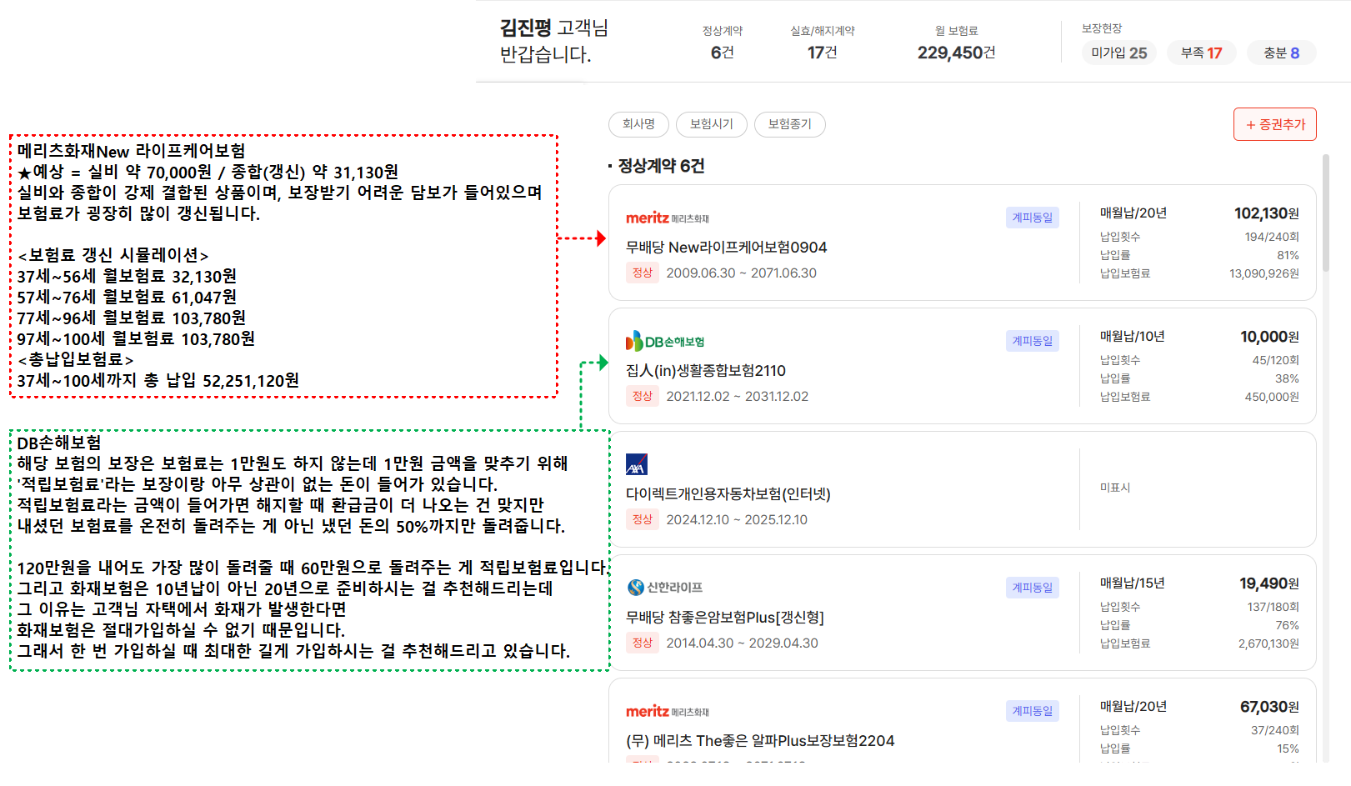Screen dimensions: 1351x786
Task: Click the 67,030원 premium amount
Action: pos(1268,707)
